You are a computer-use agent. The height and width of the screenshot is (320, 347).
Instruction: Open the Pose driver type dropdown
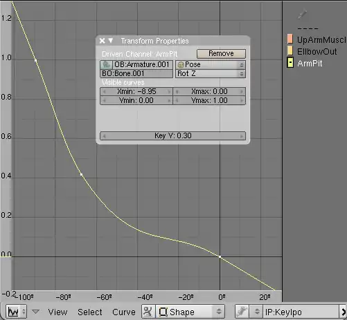[211, 64]
